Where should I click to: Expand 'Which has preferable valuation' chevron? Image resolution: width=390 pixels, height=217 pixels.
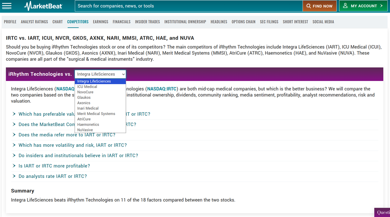(x=14, y=114)
